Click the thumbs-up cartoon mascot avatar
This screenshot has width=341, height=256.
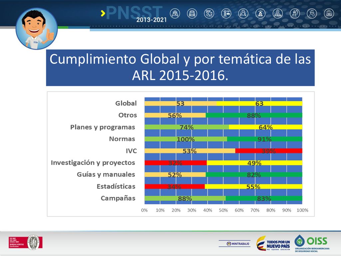point(37,29)
